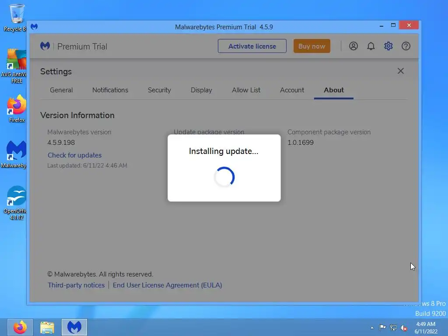Open the Third-party notices link
The height and width of the screenshot is (336, 448).
(x=76, y=285)
